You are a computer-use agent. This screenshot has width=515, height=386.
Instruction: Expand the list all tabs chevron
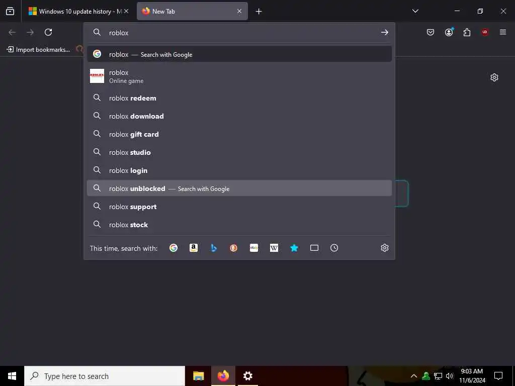tap(415, 11)
